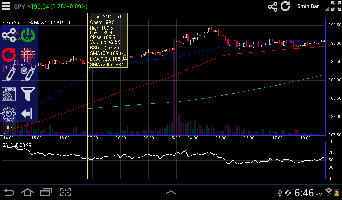The width and height of the screenshot is (342, 200).
Task: Tap the data sync arrows status icon
Action: pyautogui.click(x=288, y=193)
